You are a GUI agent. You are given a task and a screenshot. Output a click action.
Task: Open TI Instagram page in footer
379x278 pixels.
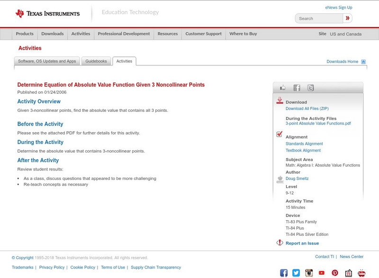pos(309,273)
